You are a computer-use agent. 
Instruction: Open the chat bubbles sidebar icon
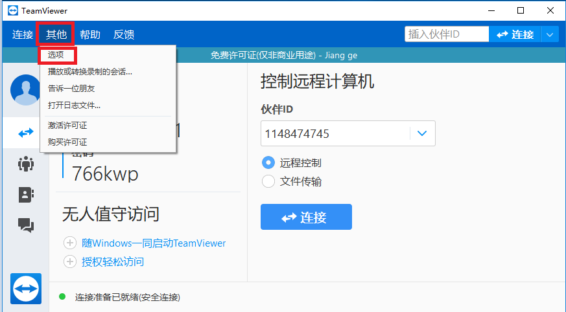[26, 225]
